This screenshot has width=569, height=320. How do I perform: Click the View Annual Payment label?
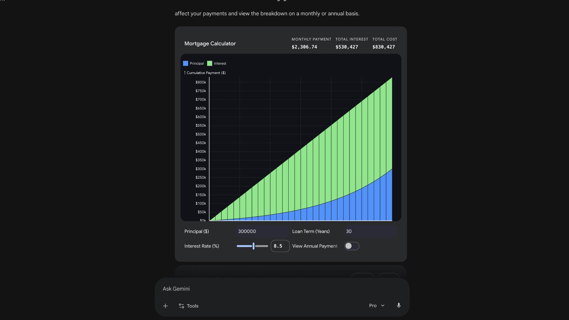tap(314, 246)
